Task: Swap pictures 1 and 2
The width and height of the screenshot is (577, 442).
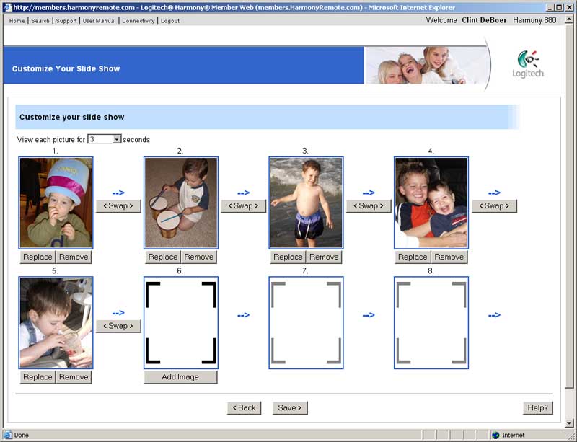Action: 118,205
